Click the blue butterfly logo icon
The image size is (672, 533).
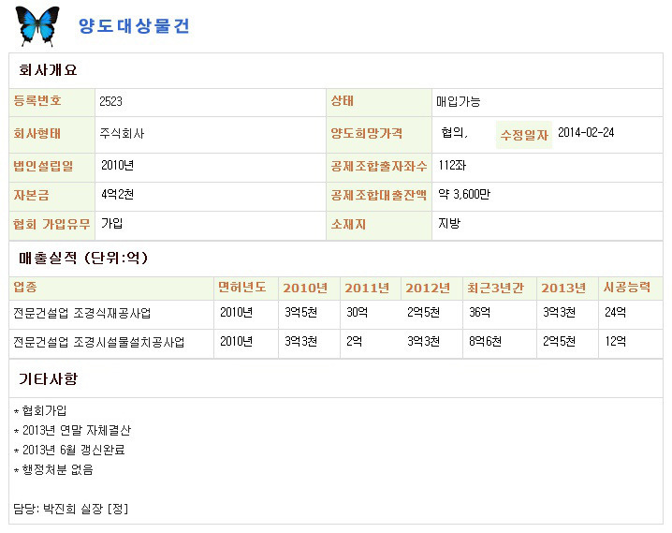coord(37,26)
